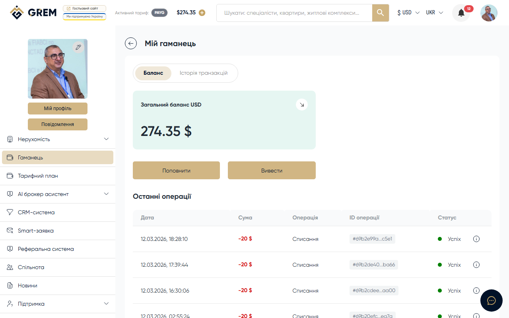The width and height of the screenshot is (509, 318).
Task: Select the Баланс tab
Action: (x=153, y=73)
